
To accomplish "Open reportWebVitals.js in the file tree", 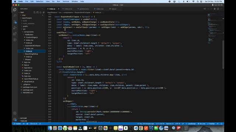I will click(31, 79).
